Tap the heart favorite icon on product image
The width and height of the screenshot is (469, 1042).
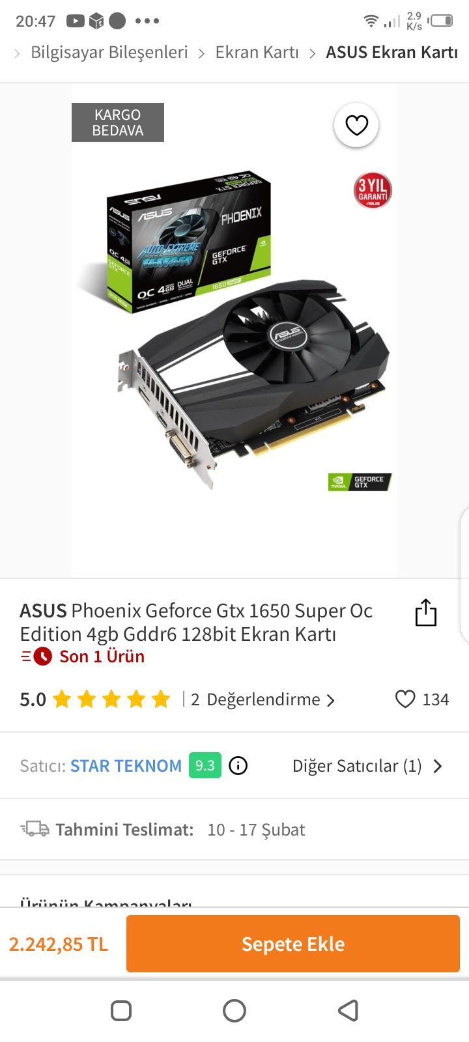pyautogui.click(x=356, y=125)
